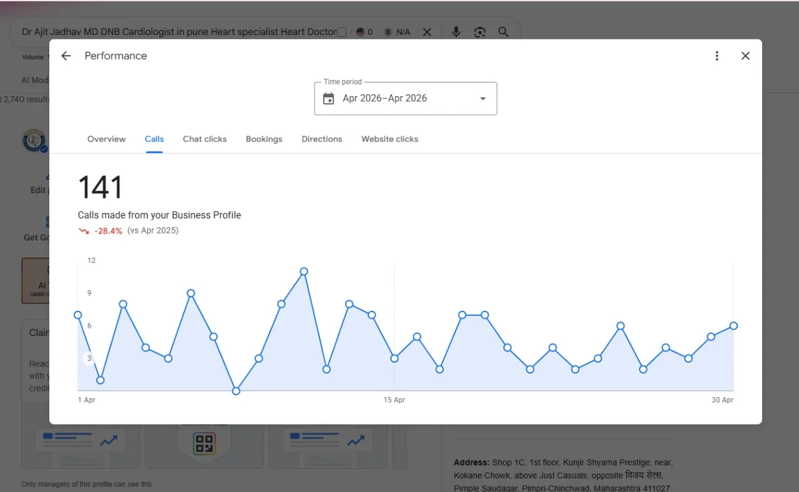This screenshot has width=799, height=492.
Task: Select the highest peak data point on chart
Action: pyautogui.click(x=304, y=272)
